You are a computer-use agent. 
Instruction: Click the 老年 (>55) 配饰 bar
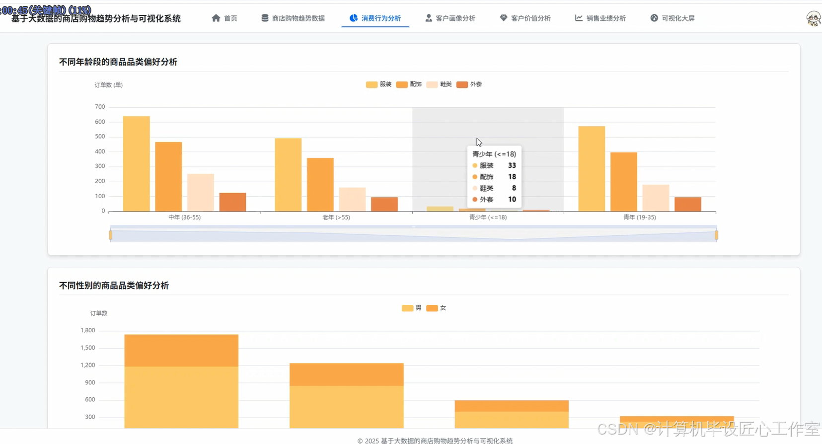(320, 185)
